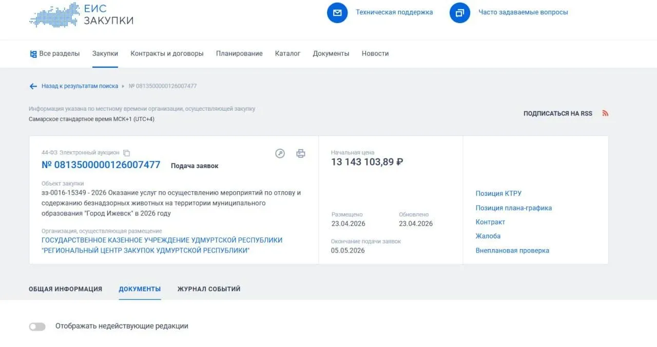Click the technical support envelope icon

coord(337,12)
